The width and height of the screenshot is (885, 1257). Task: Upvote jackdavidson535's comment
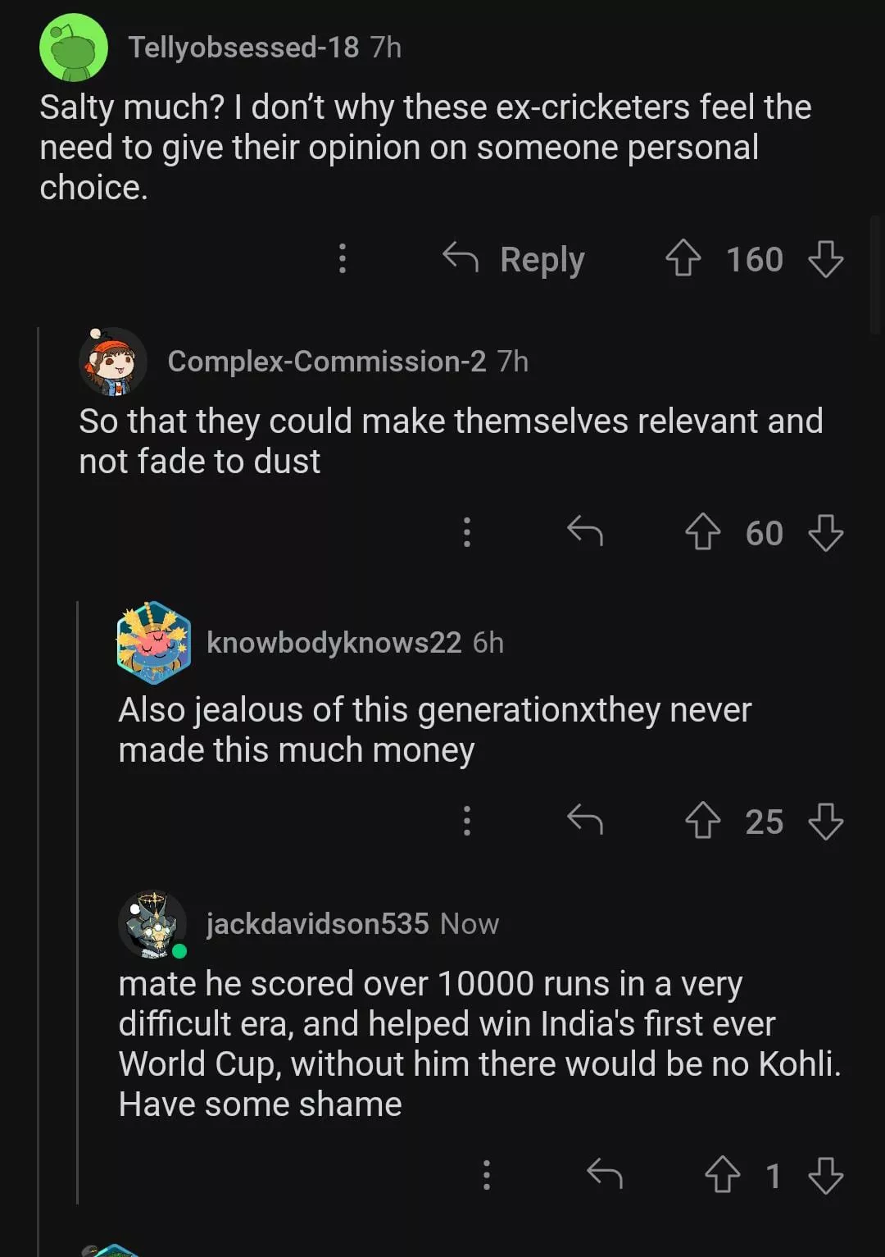coord(722,1175)
